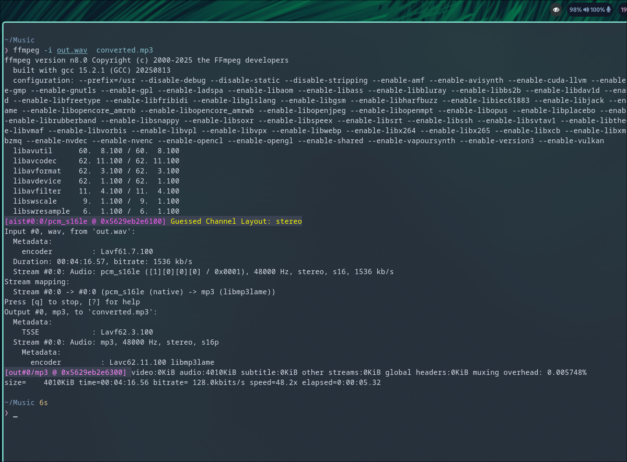Toggle the screen privacy eye icon
The width and height of the screenshot is (627, 462).
(556, 10)
